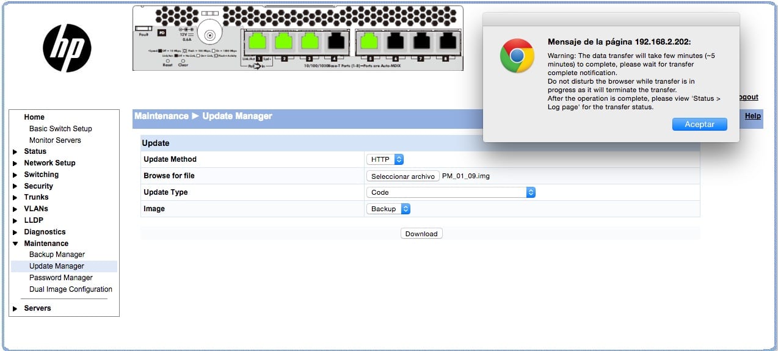Click the Network Setup menu label

pos(49,163)
